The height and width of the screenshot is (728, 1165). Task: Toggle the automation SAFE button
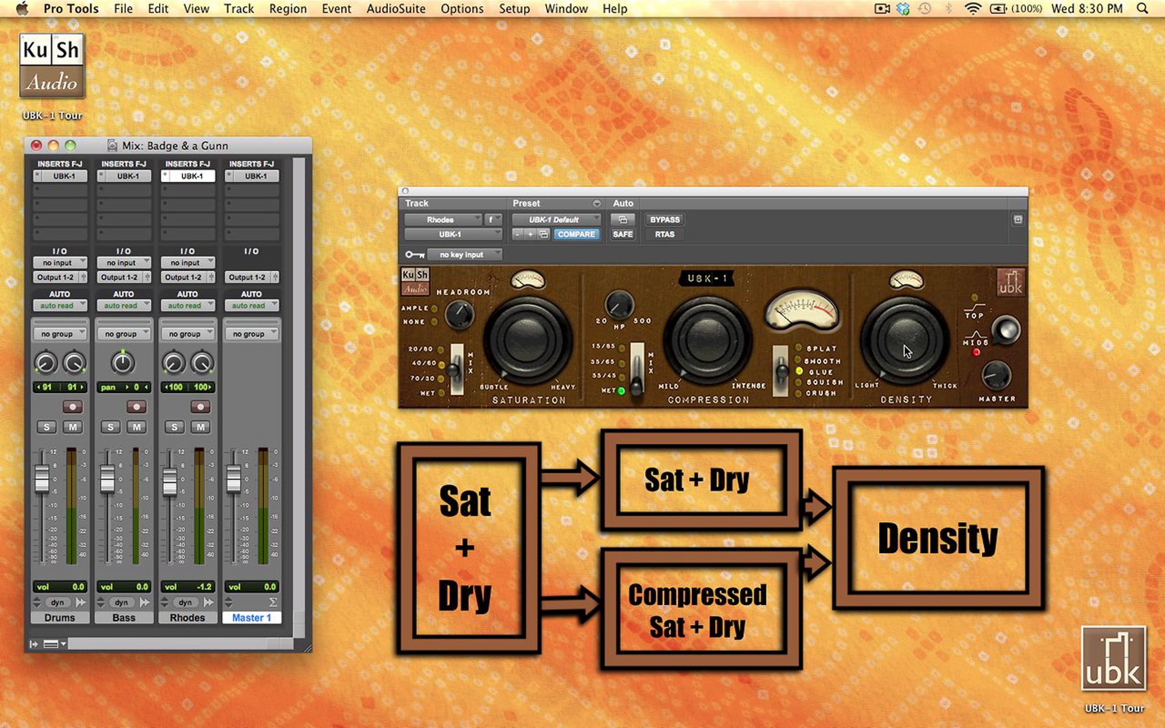[622, 234]
